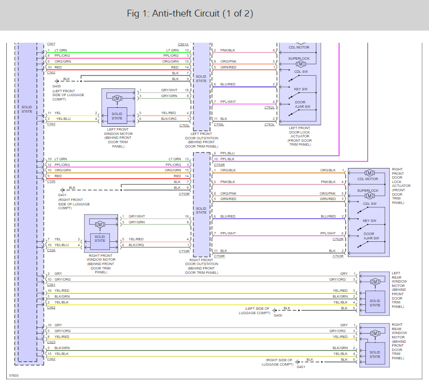Click the C762R connector label
Image resolution: width=429 pixels, height=387 pixels.
click(338, 239)
